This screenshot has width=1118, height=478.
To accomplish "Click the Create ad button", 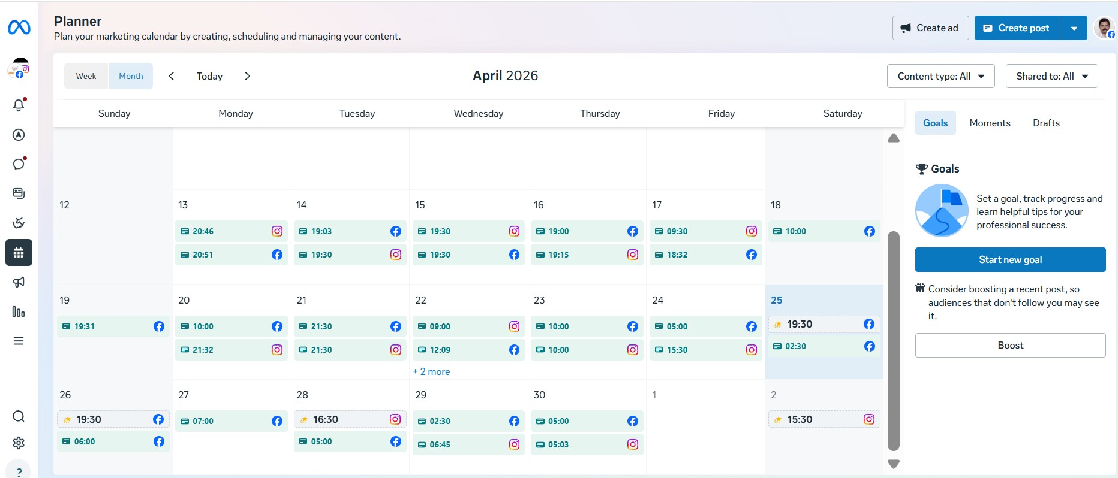I will [x=930, y=28].
